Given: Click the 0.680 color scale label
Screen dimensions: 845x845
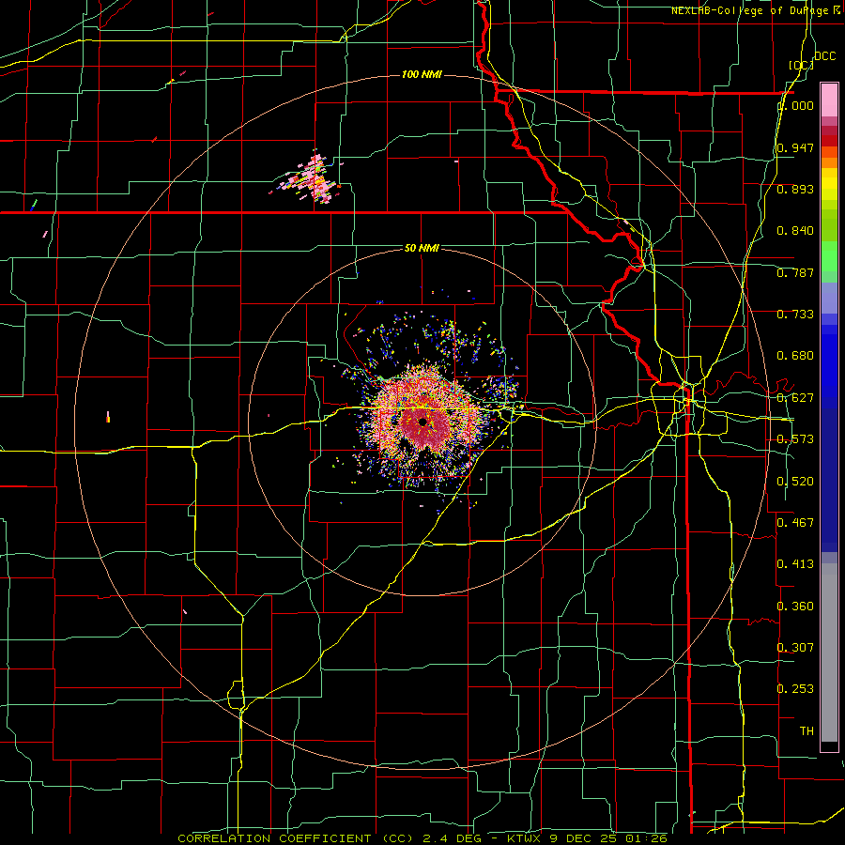Looking at the screenshot, I should (795, 356).
